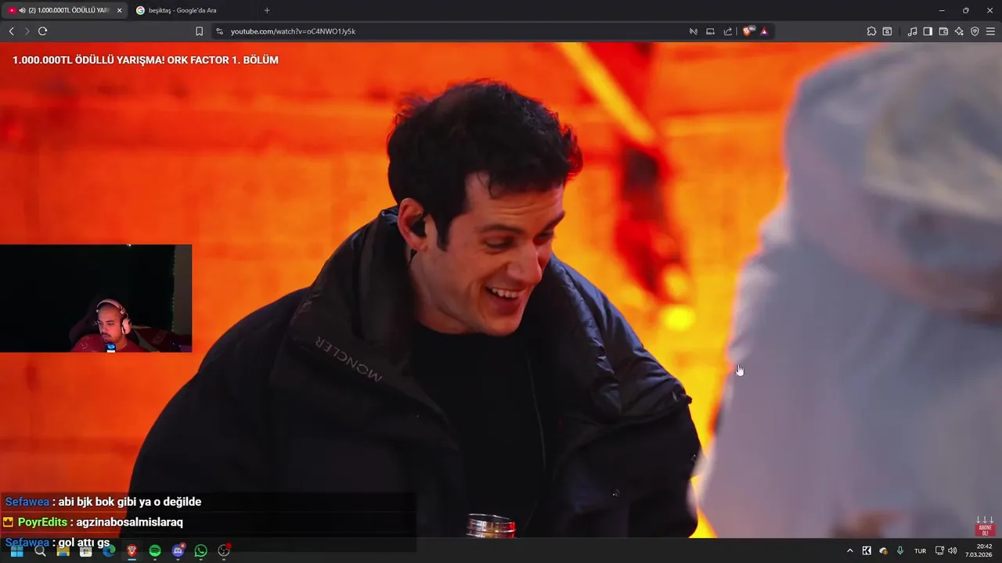This screenshot has width=1002, height=563.
Task: Click the YouTube address bar URL
Action: (x=293, y=31)
